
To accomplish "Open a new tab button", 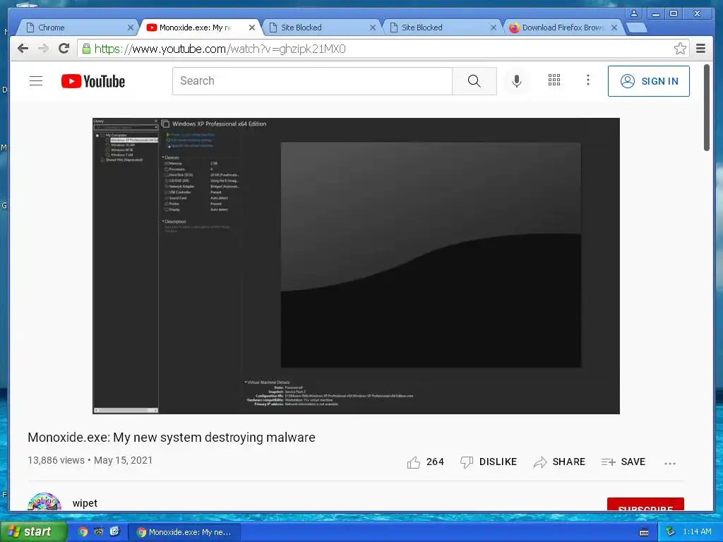I will pyautogui.click(x=638, y=28).
